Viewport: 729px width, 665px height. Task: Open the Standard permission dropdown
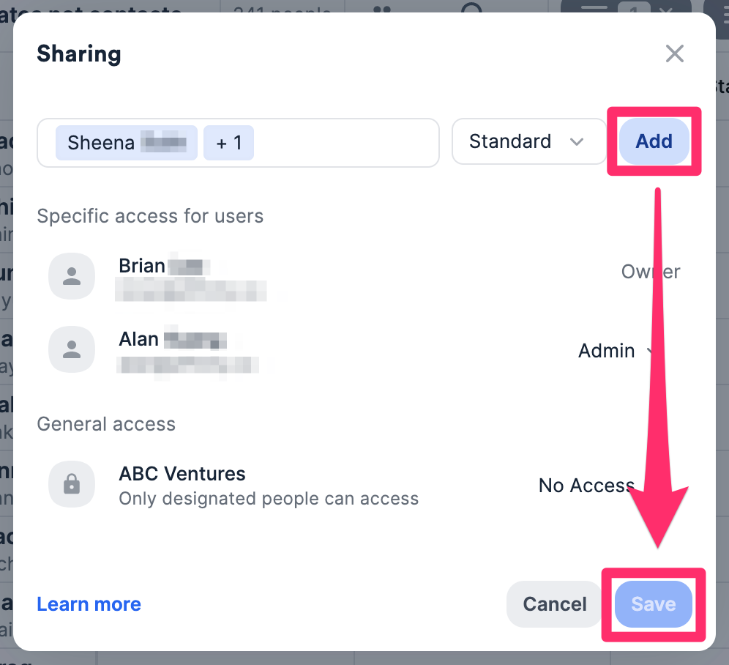coord(528,141)
